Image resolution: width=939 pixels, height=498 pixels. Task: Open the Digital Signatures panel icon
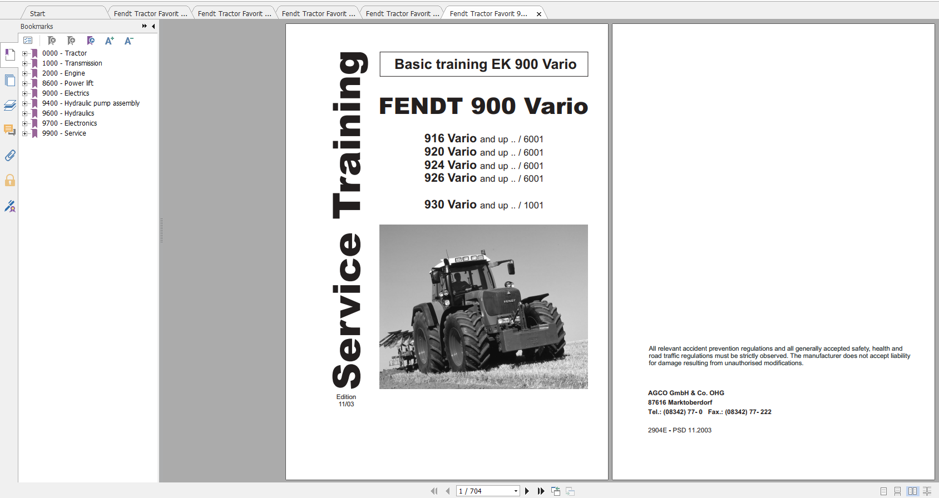[x=9, y=206]
